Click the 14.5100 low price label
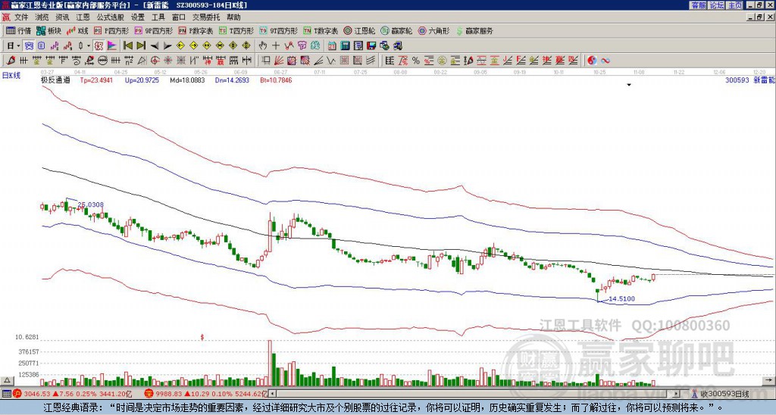 [x=621, y=299]
